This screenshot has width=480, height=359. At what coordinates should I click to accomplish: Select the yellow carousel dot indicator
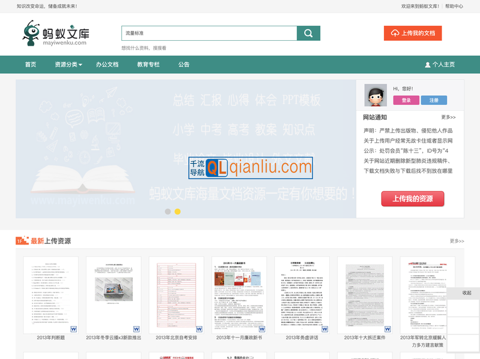pyautogui.click(x=178, y=212)
